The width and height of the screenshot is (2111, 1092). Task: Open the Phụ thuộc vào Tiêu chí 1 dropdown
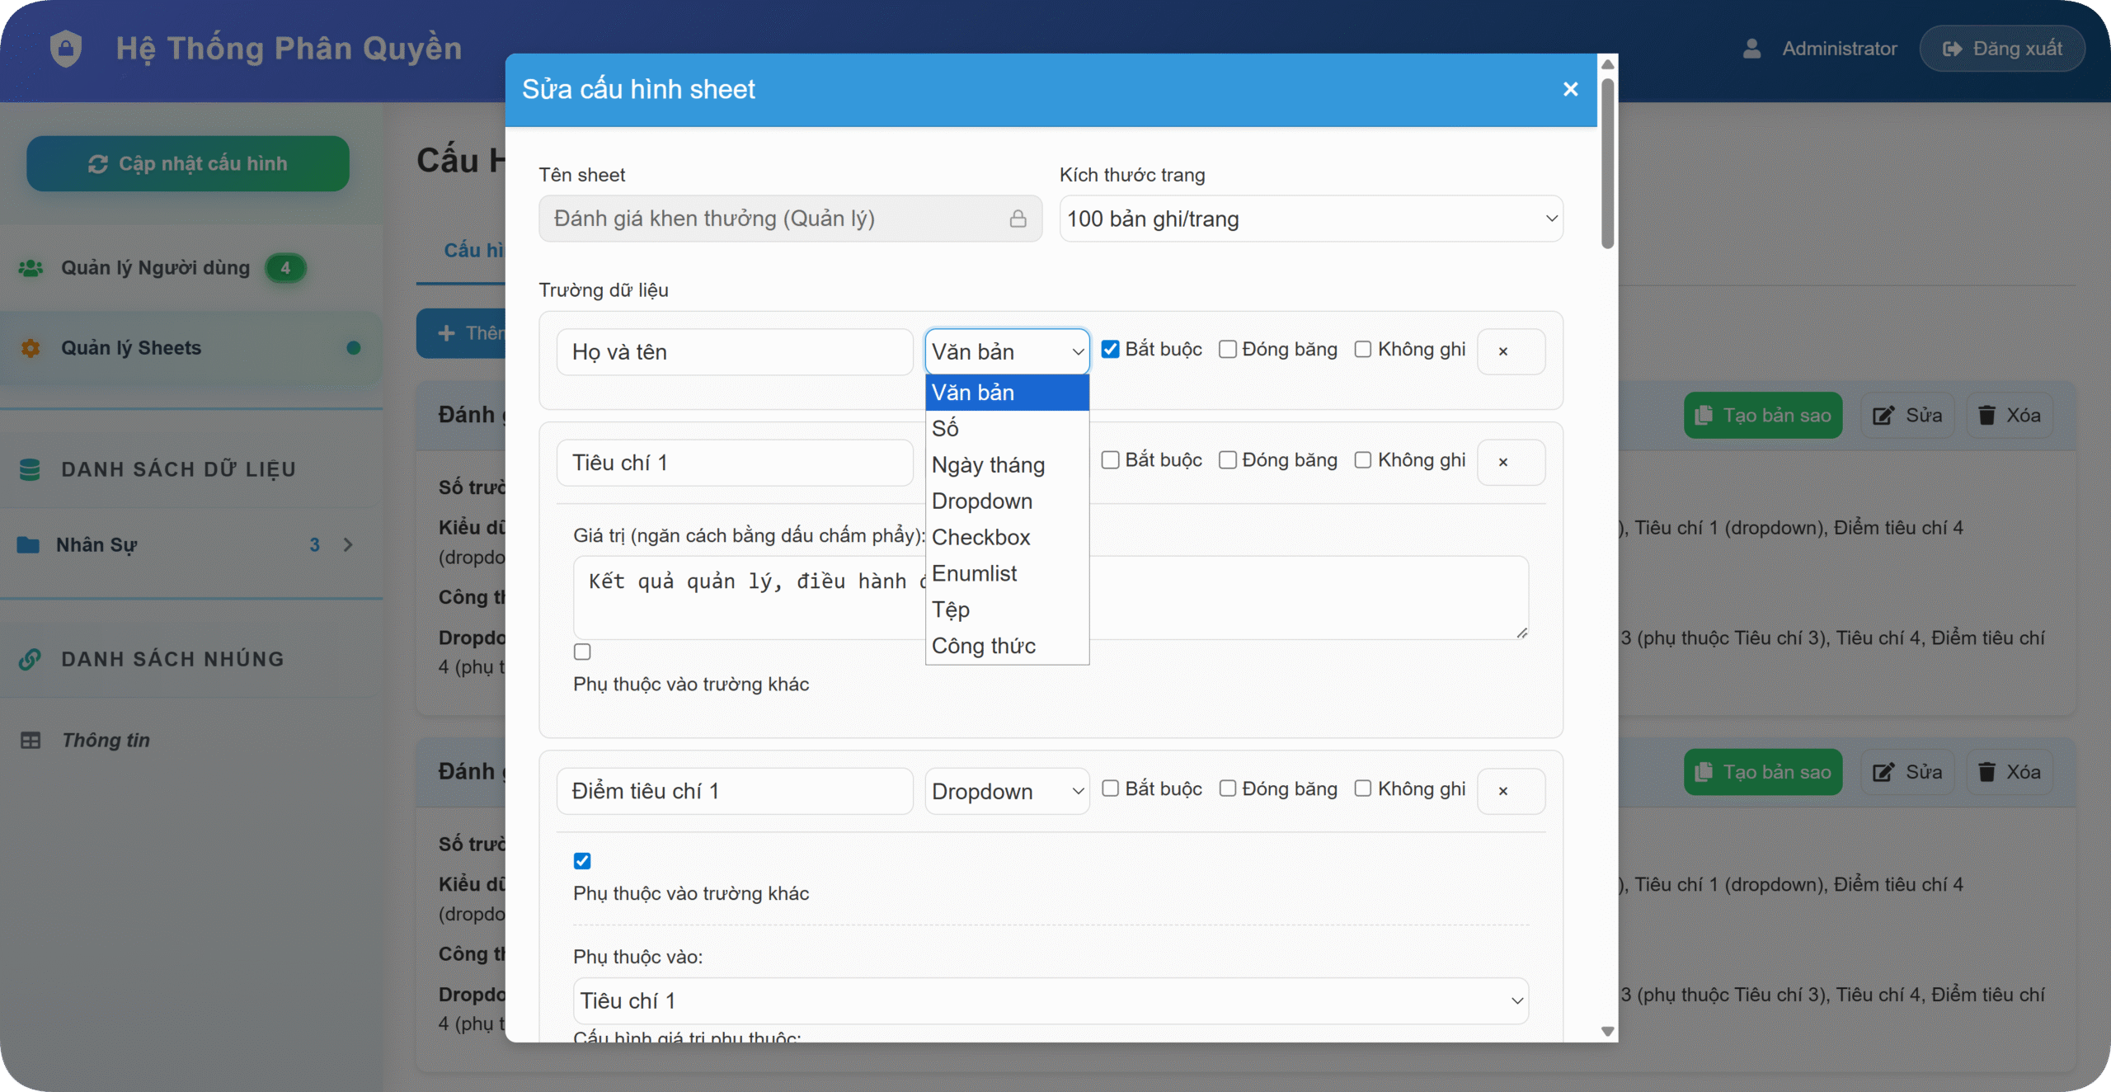1050,1000
